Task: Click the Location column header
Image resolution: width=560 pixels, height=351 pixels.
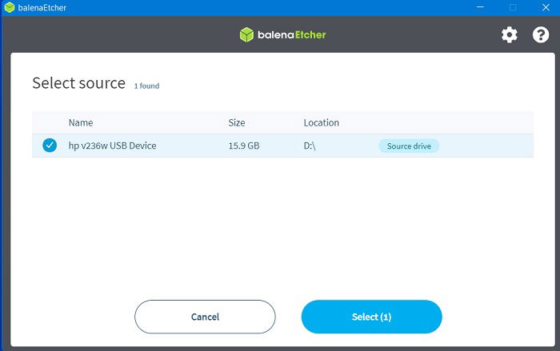Action: coord(322,123)
